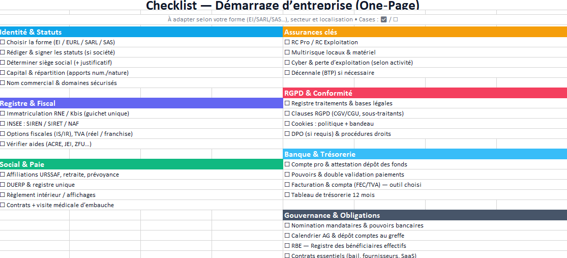Toggle the Immatriculation RNE / Kbis checkbox
Image resolution: width=567 pixels, height=258 pixels.
3,113
